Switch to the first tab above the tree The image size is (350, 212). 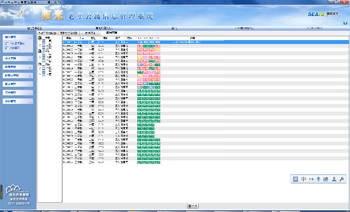[x=47, y=33]
